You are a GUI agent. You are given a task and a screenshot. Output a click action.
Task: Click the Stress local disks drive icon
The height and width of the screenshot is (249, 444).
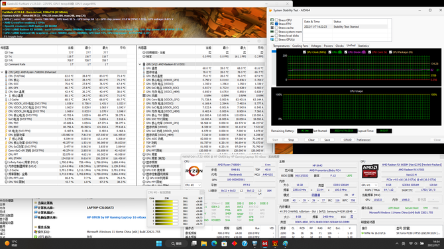272,36
